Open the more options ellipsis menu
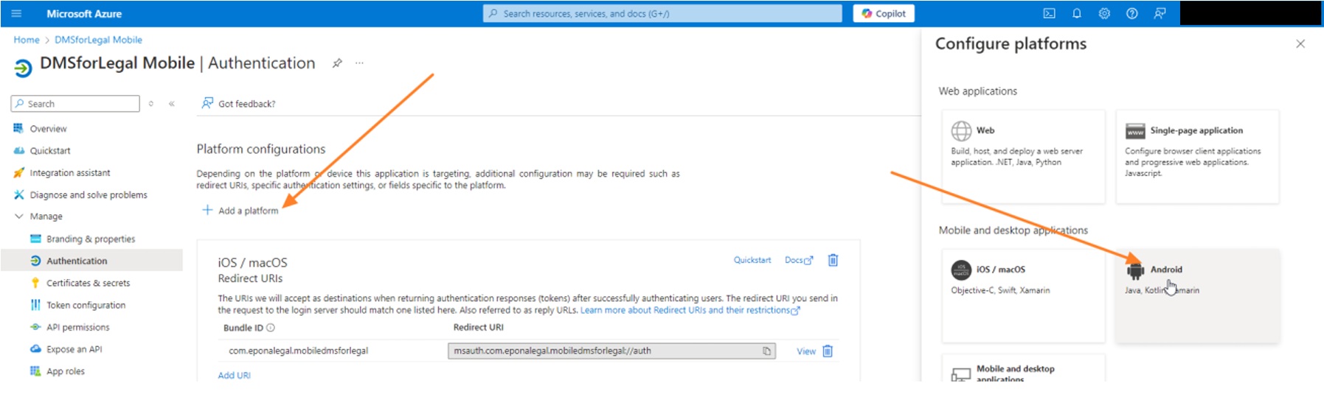 tap(359, 63)
